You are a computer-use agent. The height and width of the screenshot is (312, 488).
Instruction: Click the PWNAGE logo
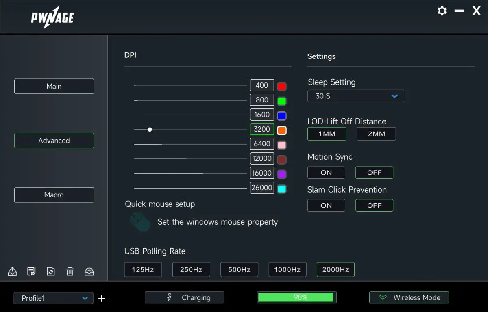52,17
